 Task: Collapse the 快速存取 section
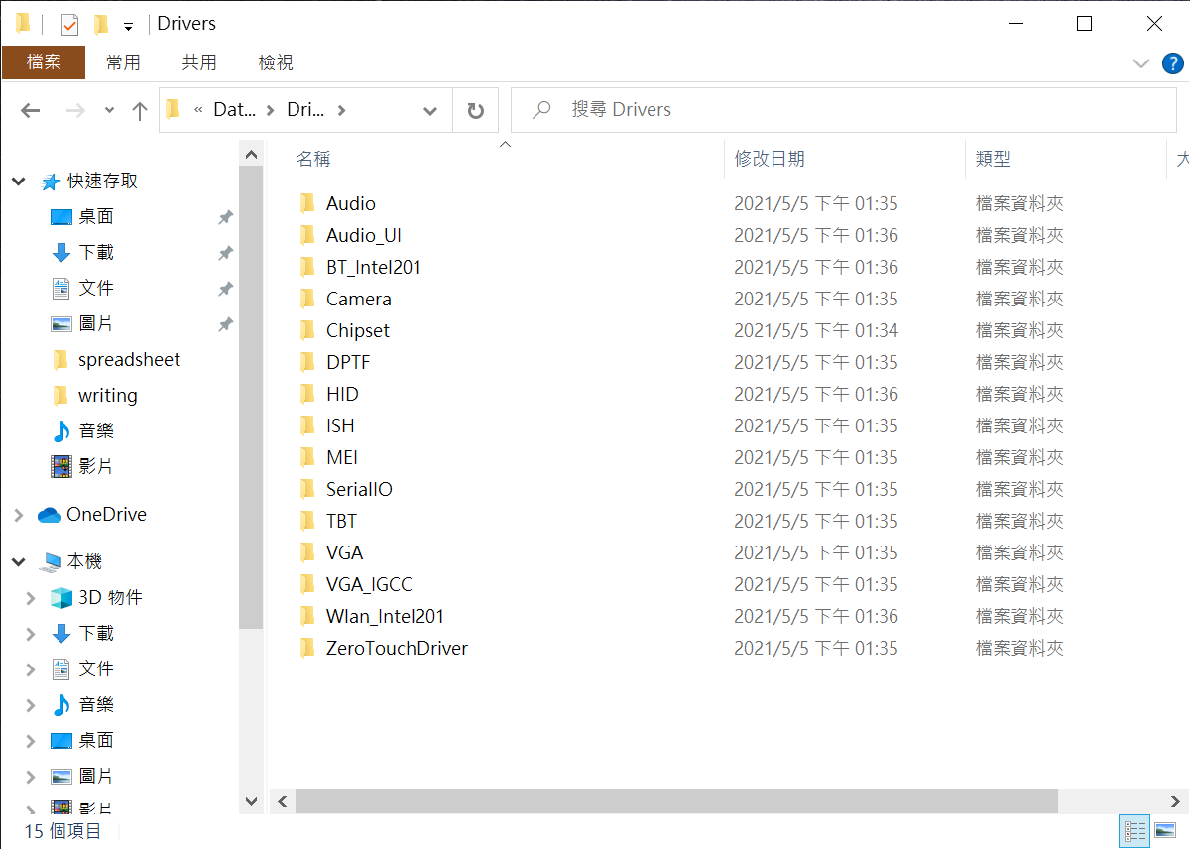pos(18,182)
